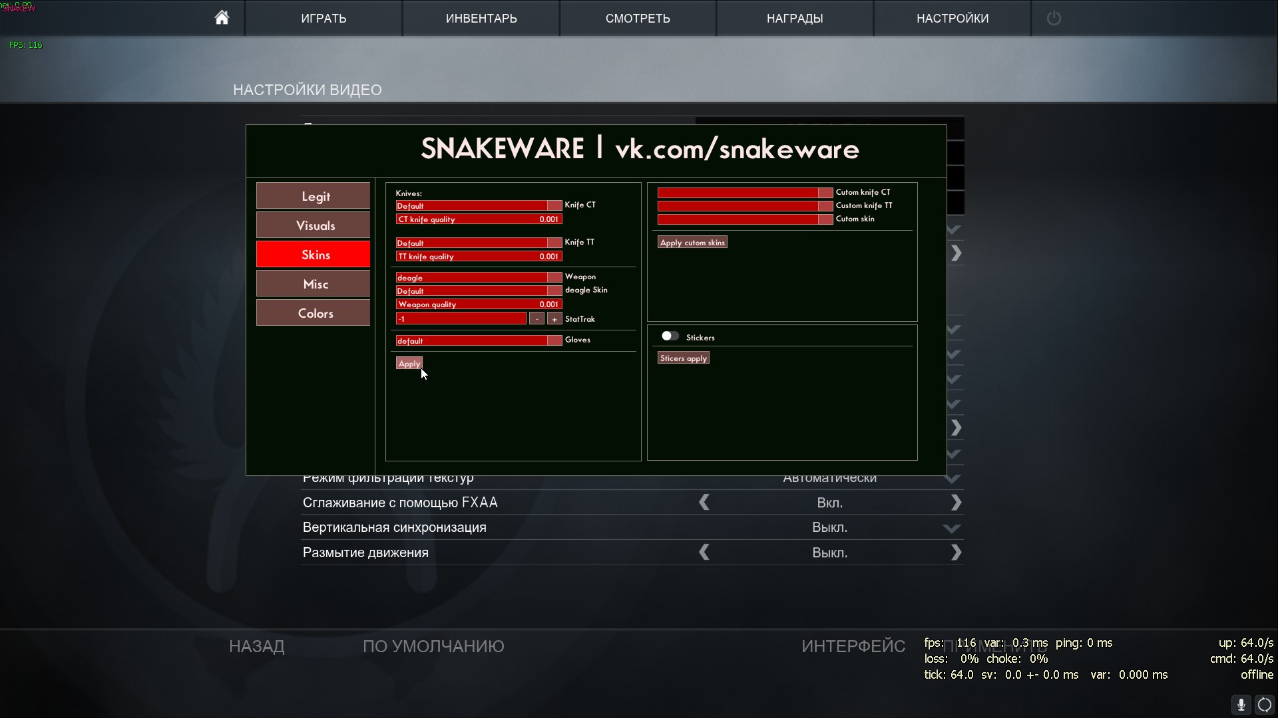This screenshot has height=718, width=1278.
Task: Open the Knife TT dropdown
Action: (479, 243)
